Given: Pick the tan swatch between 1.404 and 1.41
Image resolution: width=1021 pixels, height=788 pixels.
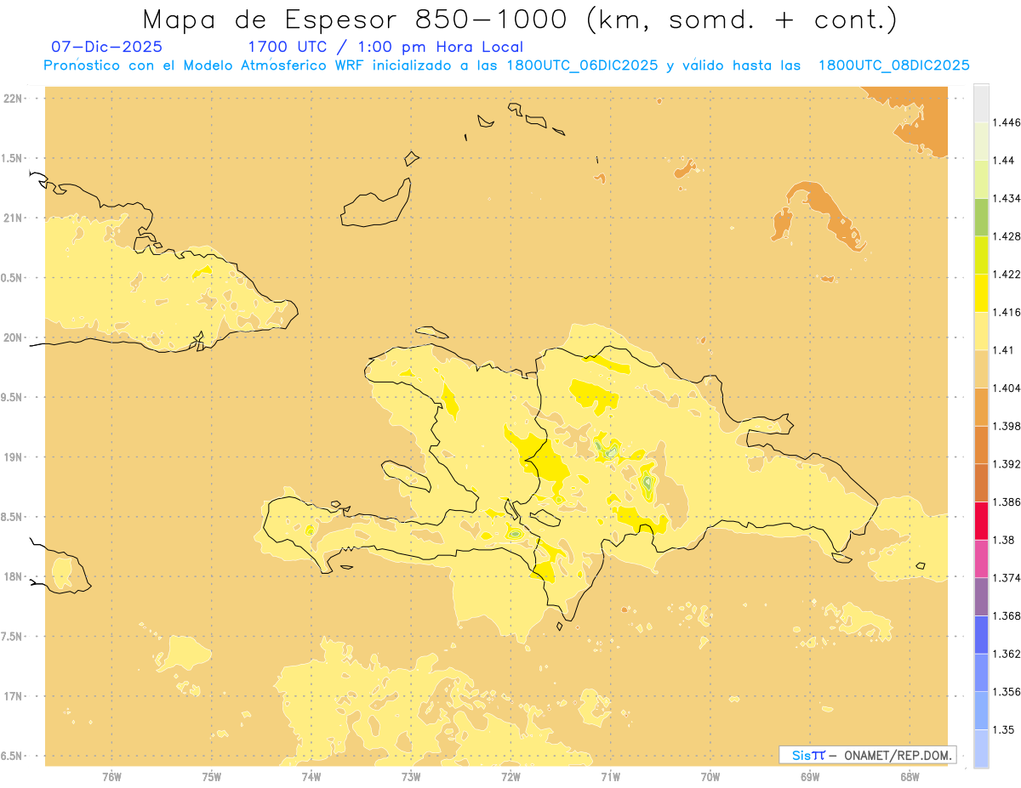Looking at the screenshot, I should 981,369.
